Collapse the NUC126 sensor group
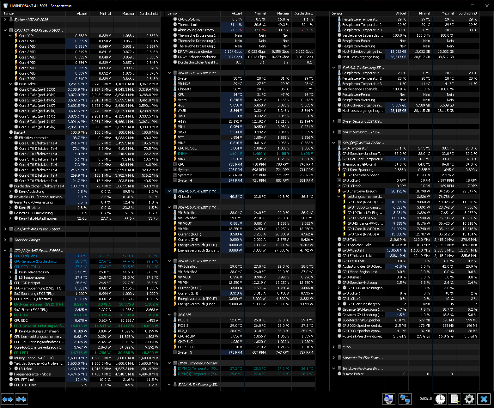 (x=169, y=315)
